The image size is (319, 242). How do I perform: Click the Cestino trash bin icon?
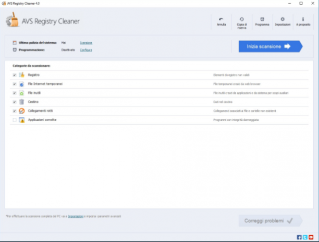click(22, 102)
